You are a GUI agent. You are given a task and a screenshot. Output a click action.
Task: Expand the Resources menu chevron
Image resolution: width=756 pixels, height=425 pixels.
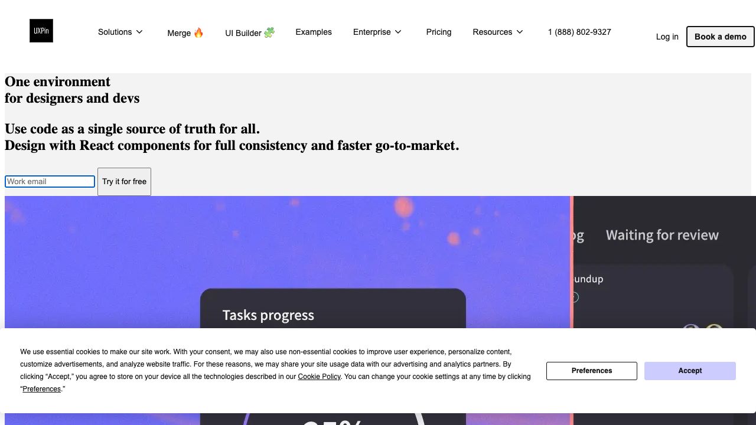(x=520, y=32)
